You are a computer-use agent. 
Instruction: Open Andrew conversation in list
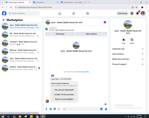pos(21,68)
